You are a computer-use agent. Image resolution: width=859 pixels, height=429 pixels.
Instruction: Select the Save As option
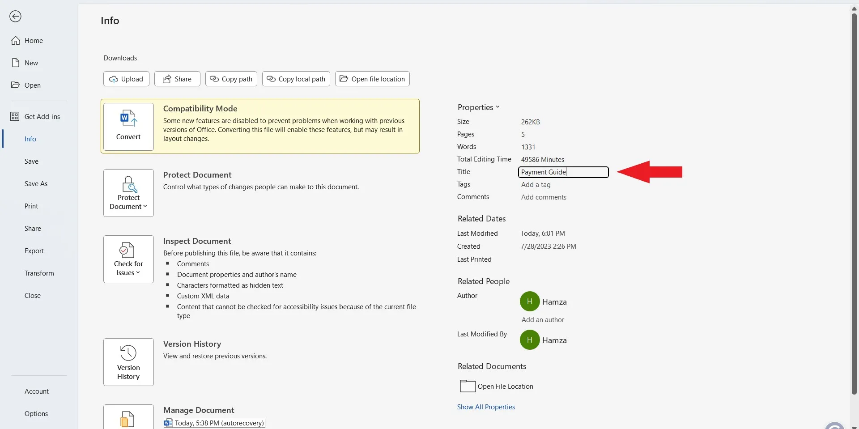tap(35, 183)
